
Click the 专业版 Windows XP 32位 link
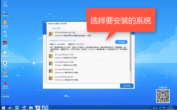[x=62, y=41]
